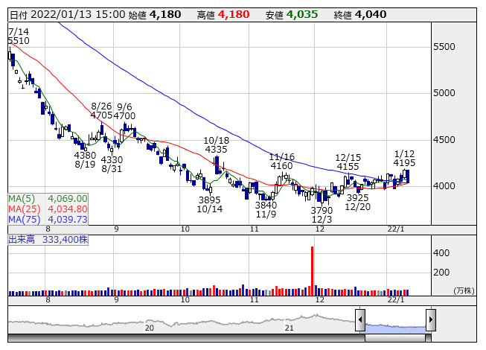Click the 11/16 4160 peak label
Viewport: 486px width, 350px height.
tap(281, 161)
